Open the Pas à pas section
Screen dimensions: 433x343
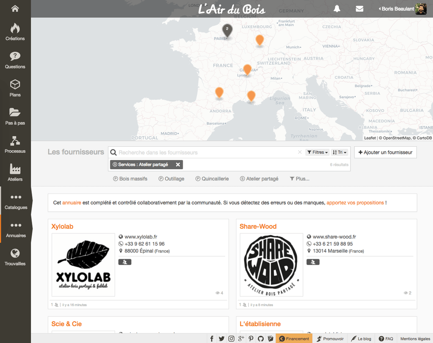[15, 116]
